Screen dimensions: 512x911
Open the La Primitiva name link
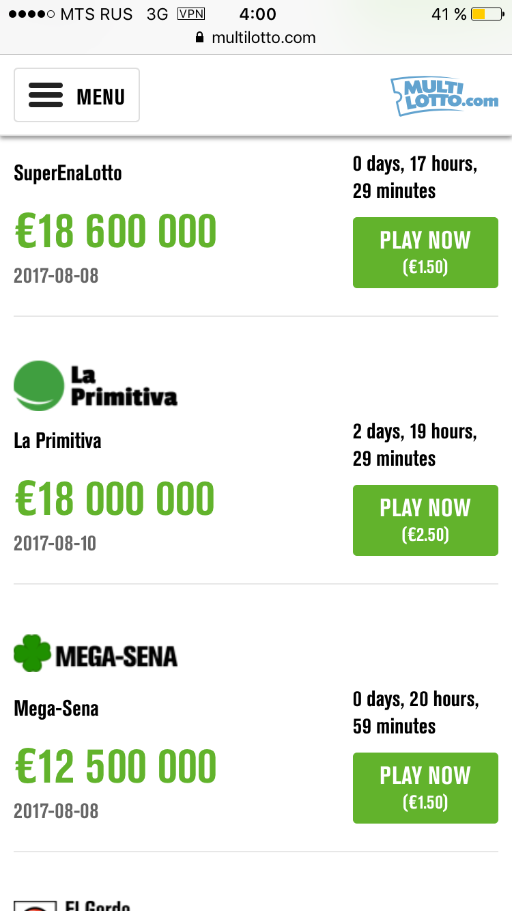[x=57, y=441]
